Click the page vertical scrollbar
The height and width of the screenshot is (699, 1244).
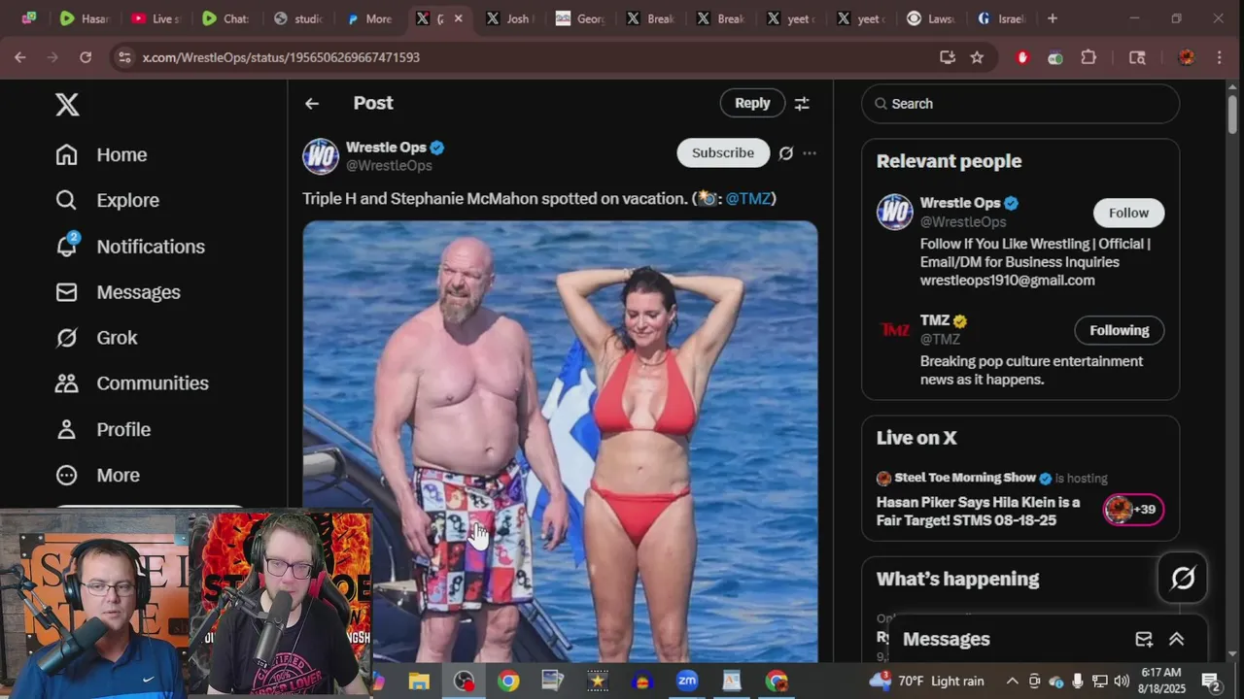[1232, 115]
